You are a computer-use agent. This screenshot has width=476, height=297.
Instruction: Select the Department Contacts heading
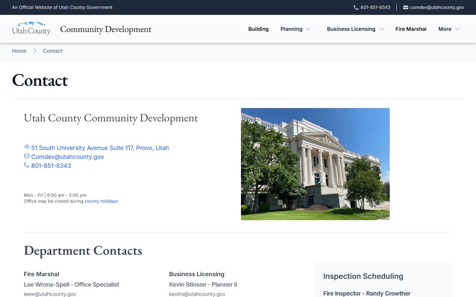(x=83, y=251)
